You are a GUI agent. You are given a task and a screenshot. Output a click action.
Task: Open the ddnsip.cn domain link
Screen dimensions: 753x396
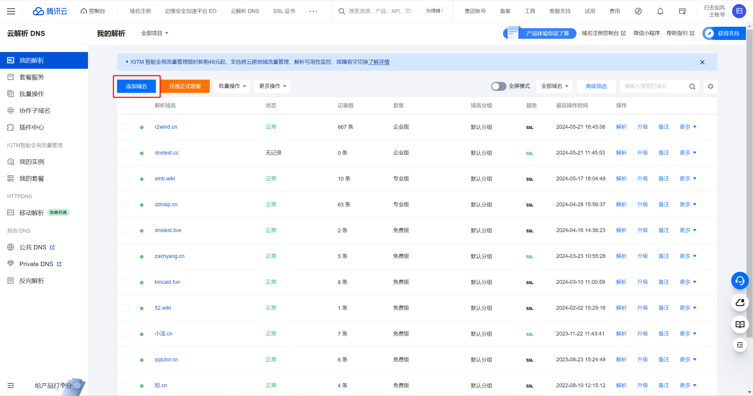click(x=166, y=204)
